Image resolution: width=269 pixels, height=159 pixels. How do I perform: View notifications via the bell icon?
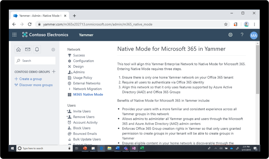pos(37,49)
